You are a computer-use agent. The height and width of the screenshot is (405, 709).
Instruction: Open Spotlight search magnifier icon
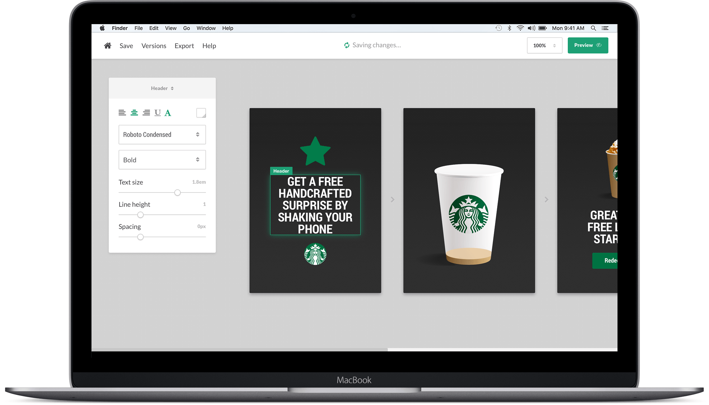593,28
